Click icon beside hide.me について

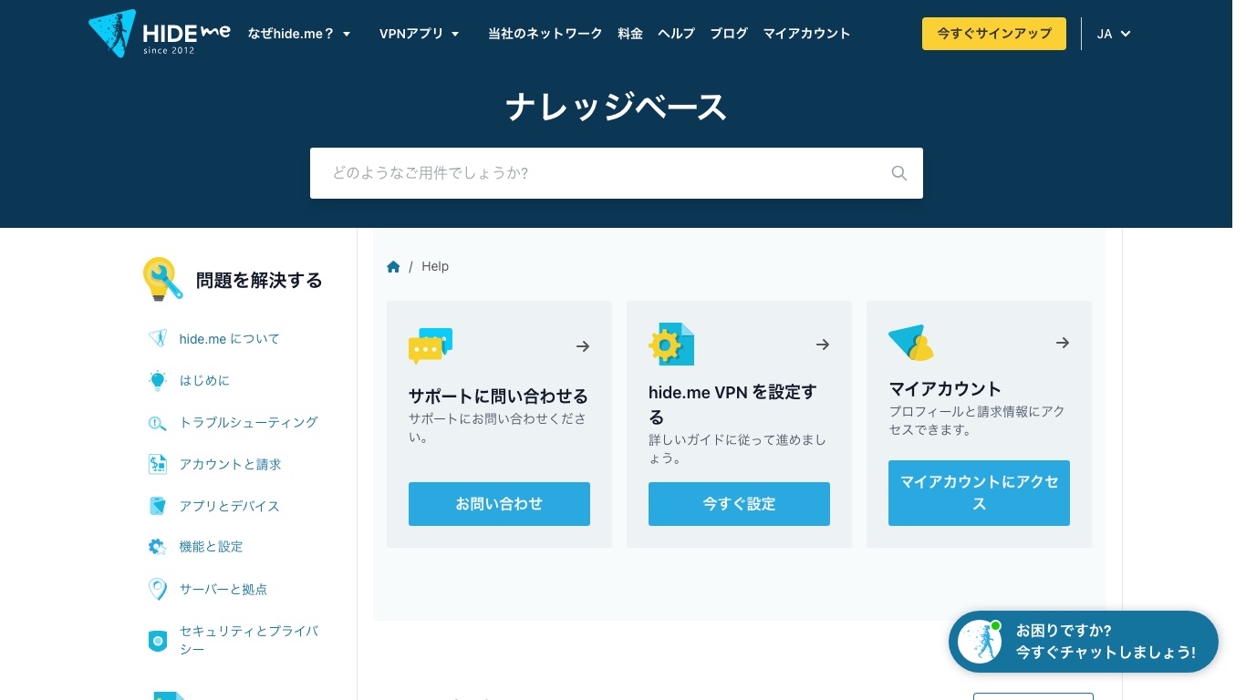click(158, 338)
